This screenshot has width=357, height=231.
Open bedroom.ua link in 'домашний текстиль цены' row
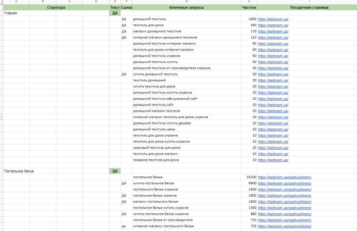(x=273, y=129)
